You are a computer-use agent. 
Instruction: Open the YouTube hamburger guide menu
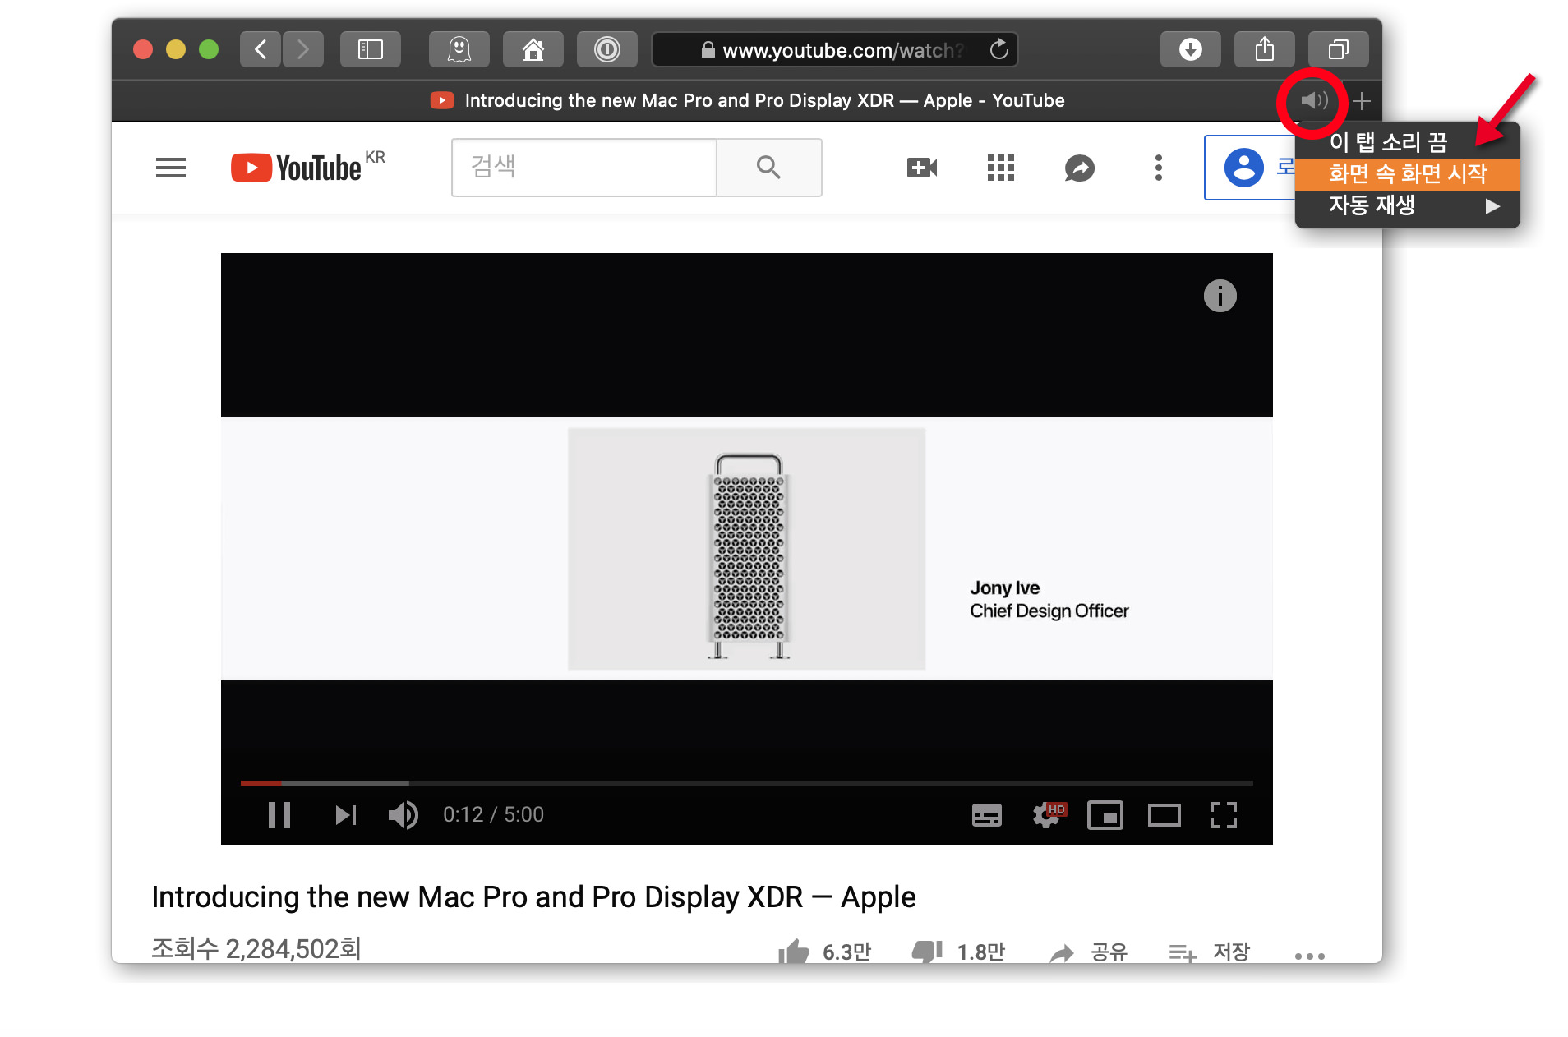click(171, 168)
